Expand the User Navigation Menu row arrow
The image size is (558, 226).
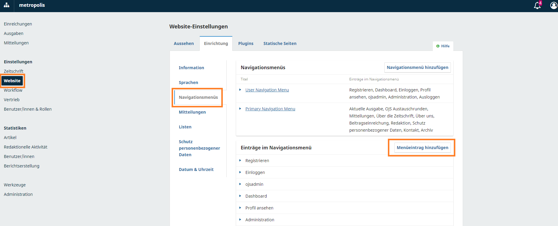(240, 90)
